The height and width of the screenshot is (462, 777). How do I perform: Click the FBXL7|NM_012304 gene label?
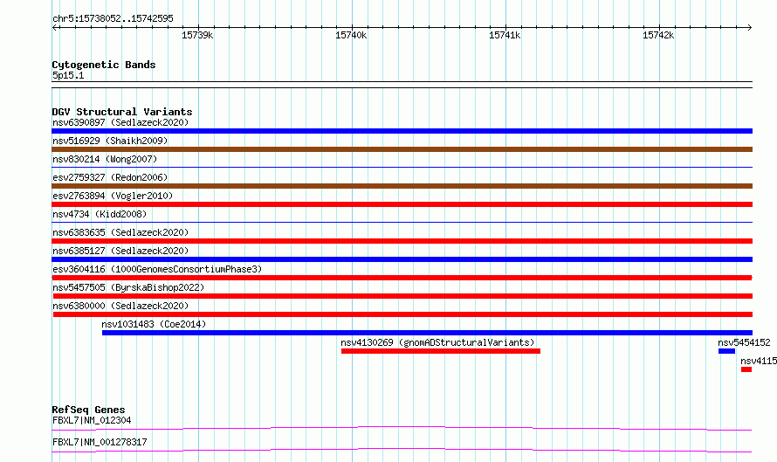92,420
